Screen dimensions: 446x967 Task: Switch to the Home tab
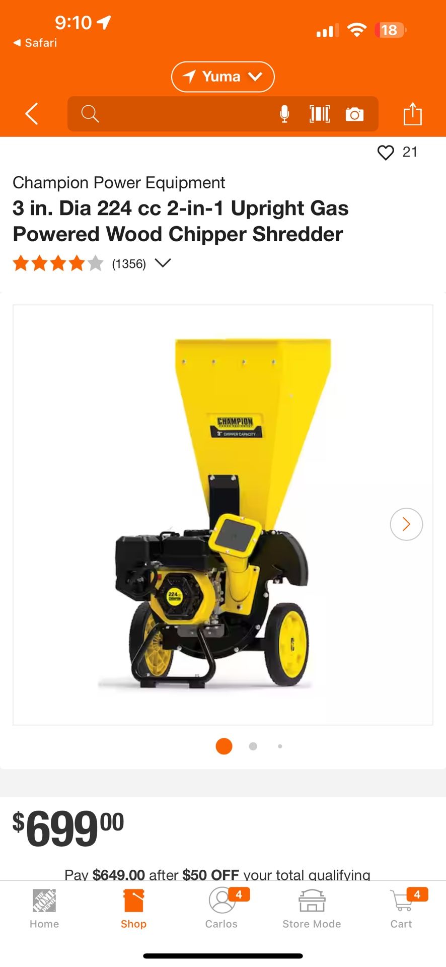click(x=44, y=909)
